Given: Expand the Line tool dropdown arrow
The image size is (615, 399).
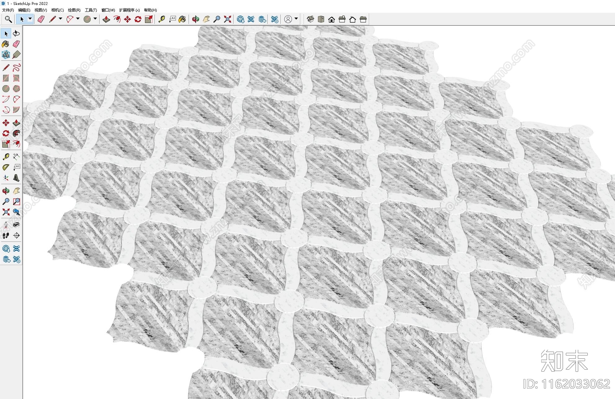Looking at the screenshot, I should (x=60, y=19).
